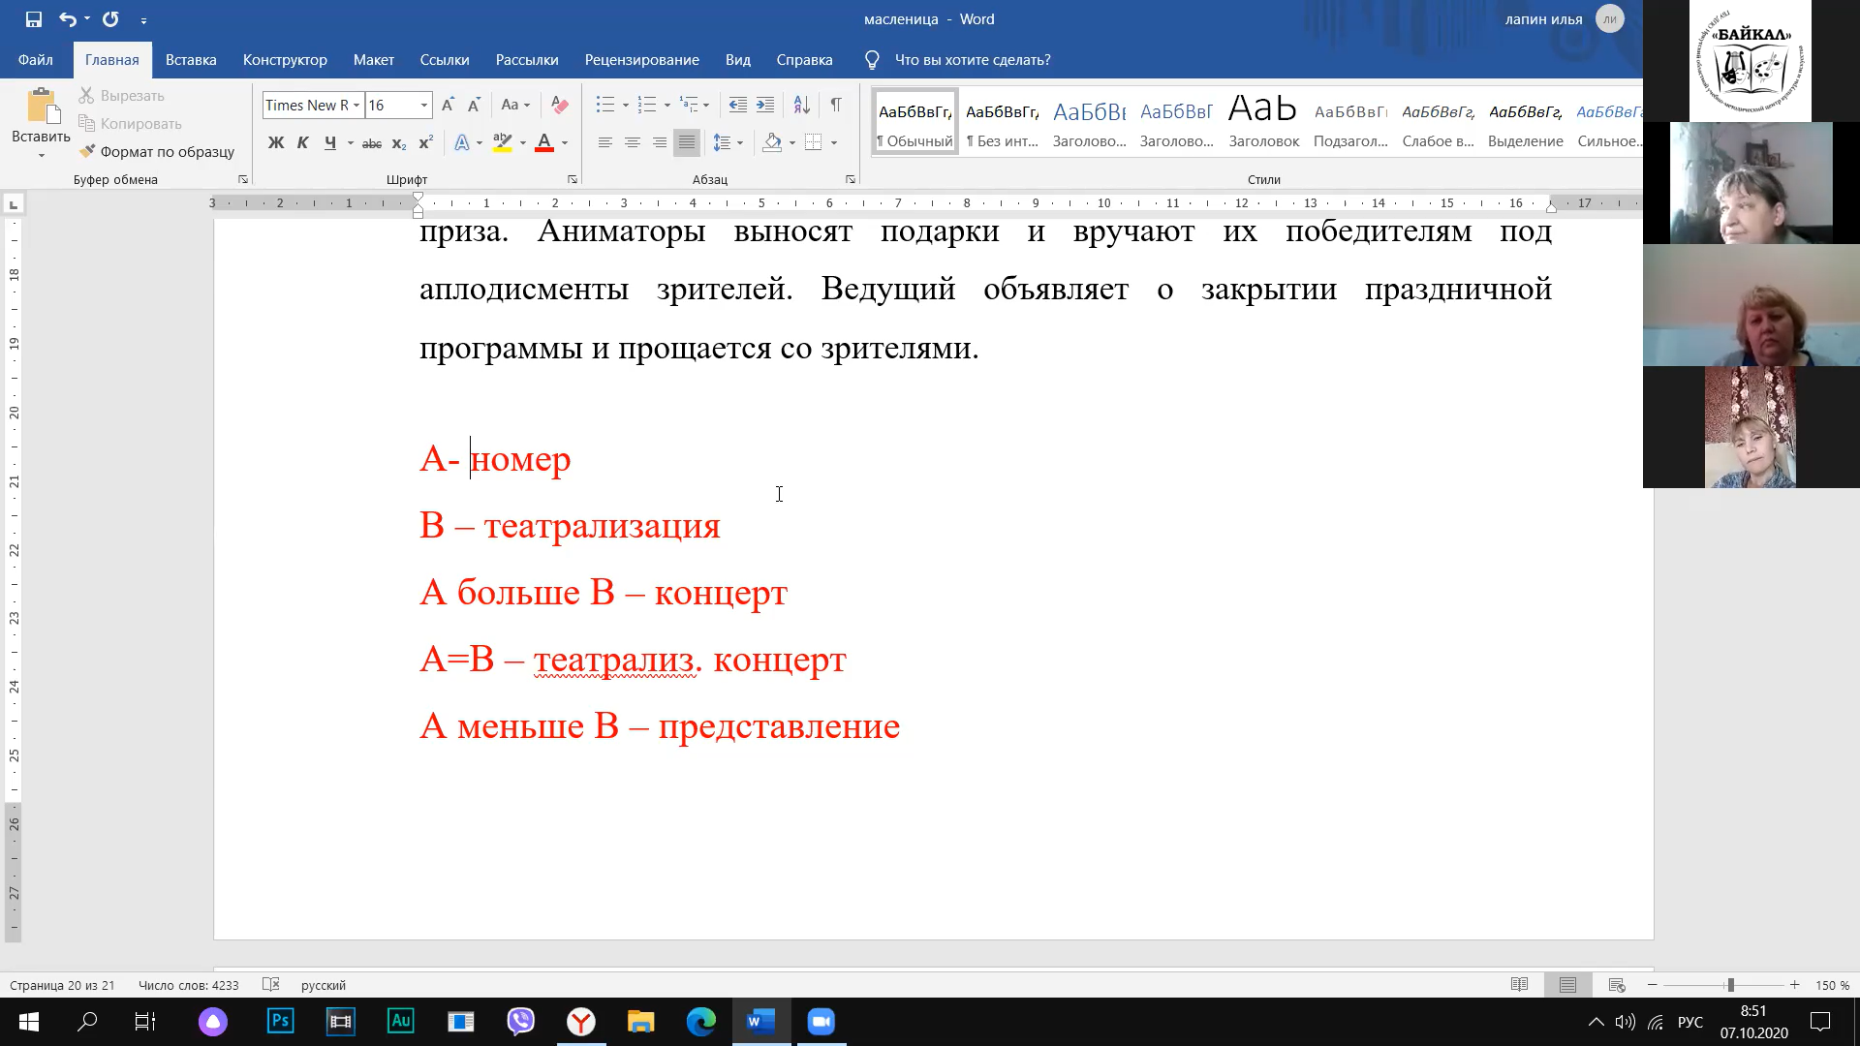Screen dimensions: 1860x1046
Task: Click the Format Painter brush icon
Action: (x=87, y=151)
